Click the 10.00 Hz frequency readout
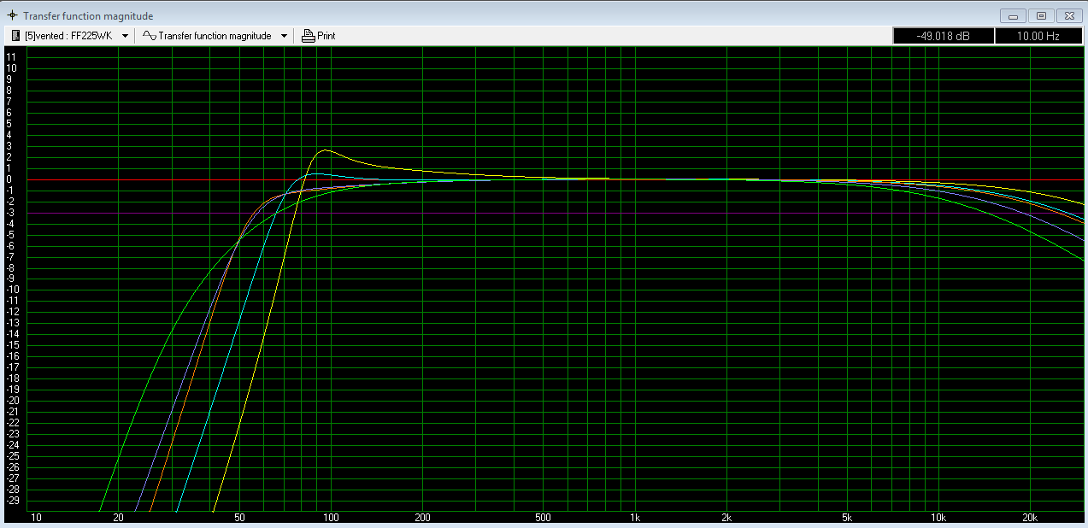The height and width of the screenshot is (528, 1088). click(x=1039, y=36)
